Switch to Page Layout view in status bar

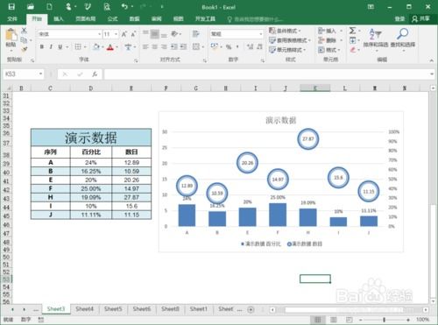click(334, 320)
